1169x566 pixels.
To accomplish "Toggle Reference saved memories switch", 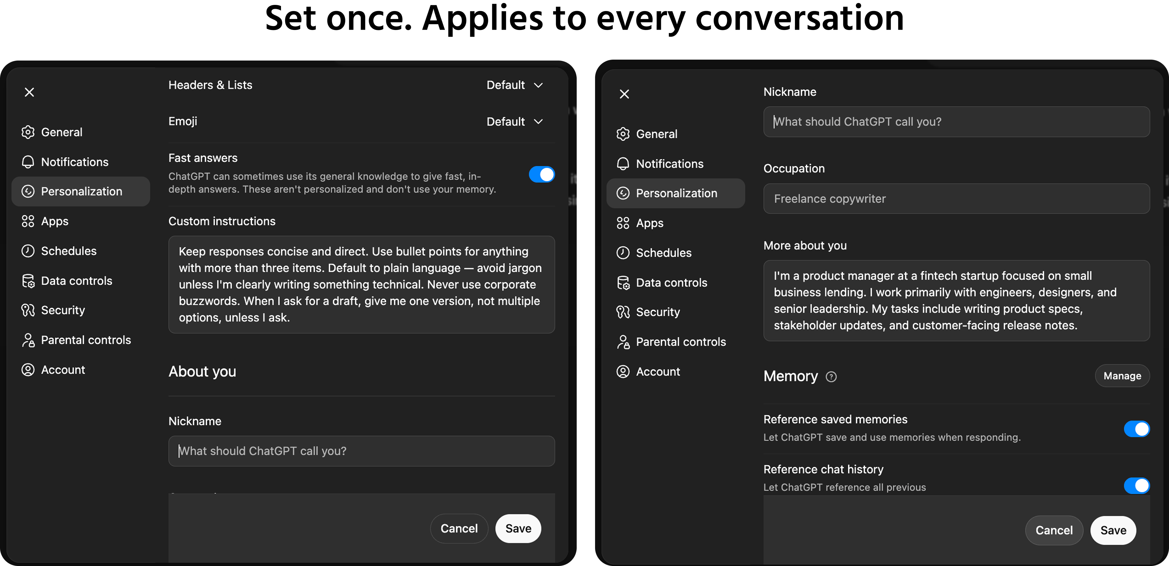I will click(x=1137, y=429).
